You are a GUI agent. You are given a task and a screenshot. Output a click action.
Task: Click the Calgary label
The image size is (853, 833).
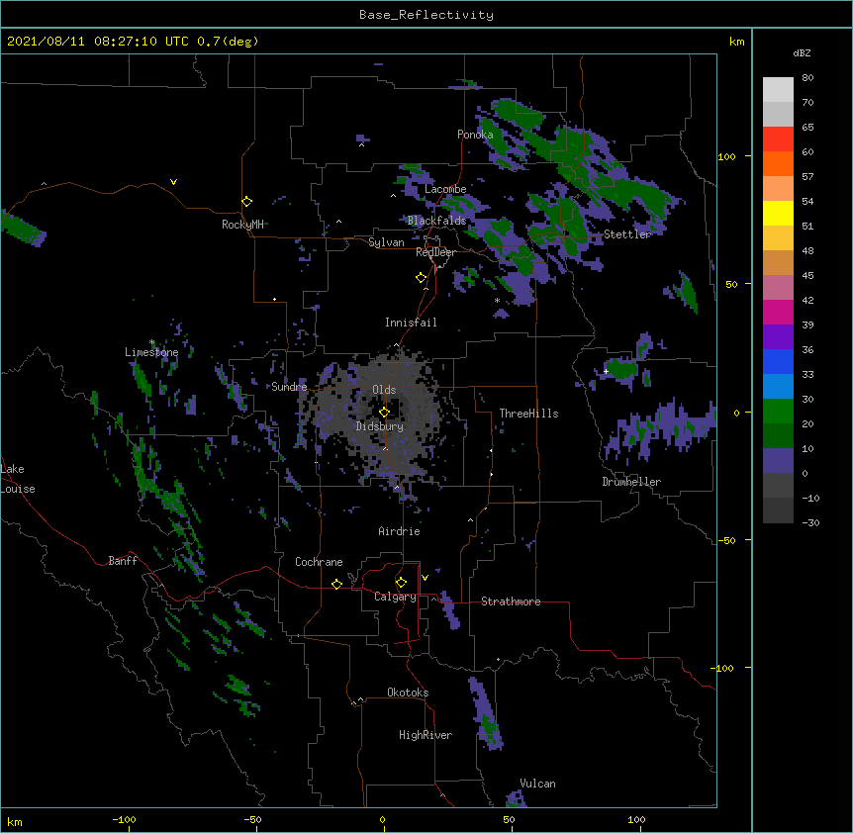coord(395,597)
